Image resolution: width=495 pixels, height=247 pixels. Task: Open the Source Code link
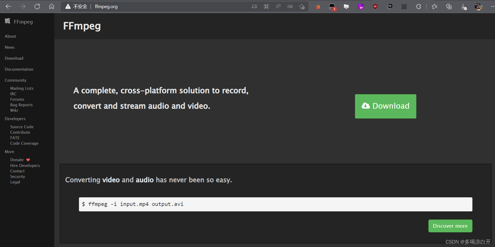22,127
